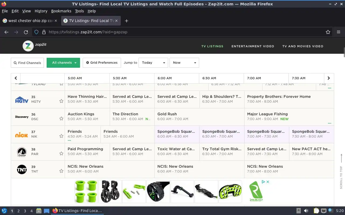Favorite the PAR channel star
Image resolution: width=345 pixels, height=215 pixels.
point(61,153)
